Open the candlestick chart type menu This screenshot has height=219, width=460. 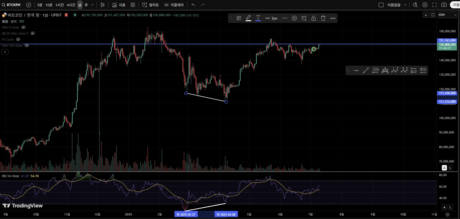tap(103, 5)
